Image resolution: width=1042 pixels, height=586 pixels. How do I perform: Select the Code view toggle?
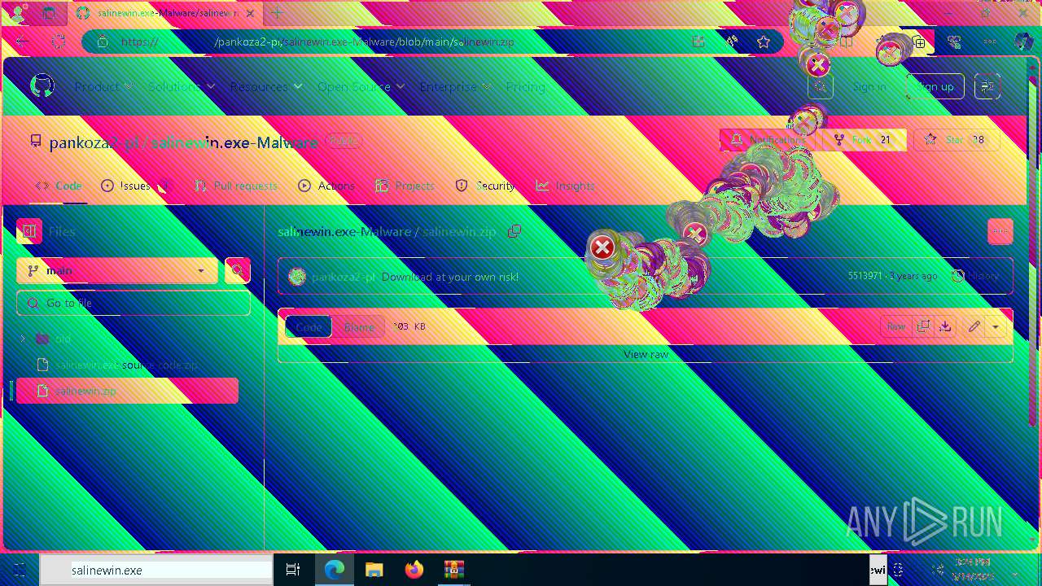[309, 326]
